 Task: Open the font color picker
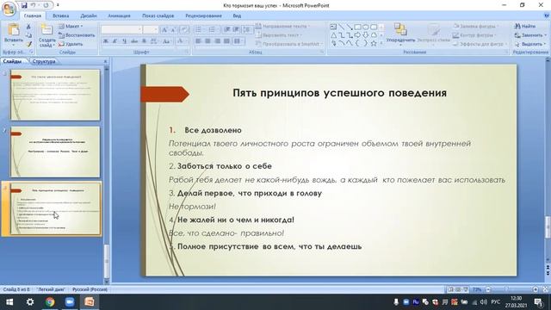(x=182, y=41)
